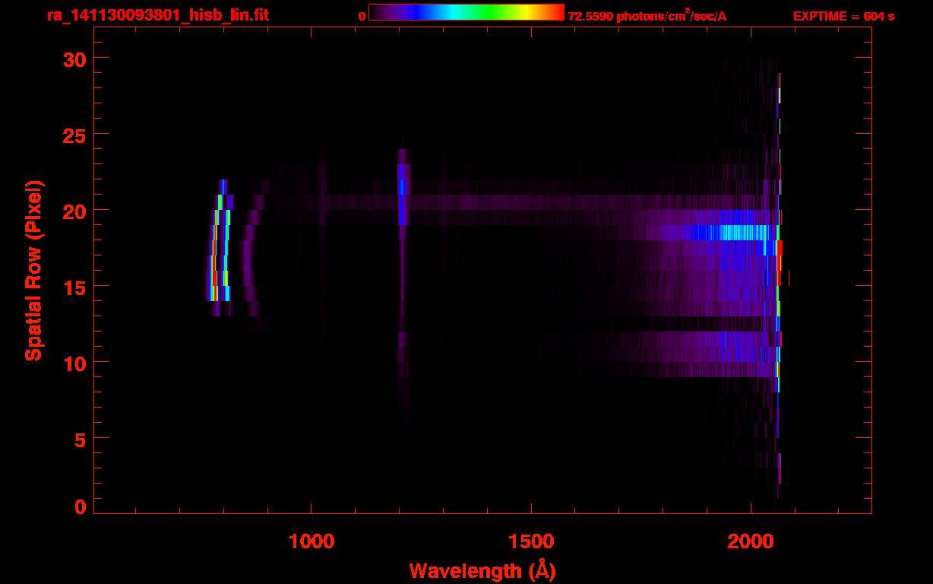933x584 pixels.
Task: Click the Wavelength (Å) axis label
Action: coord(482,570)
